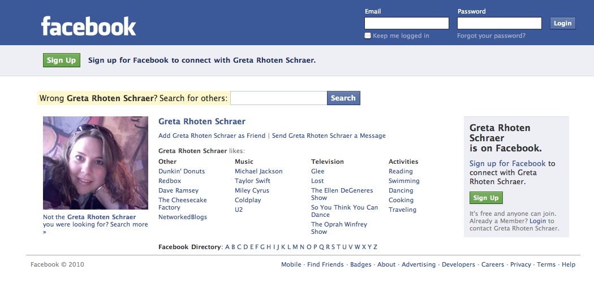Open directory letter M
Screen dimensions: 594x296
coord(295,247)
